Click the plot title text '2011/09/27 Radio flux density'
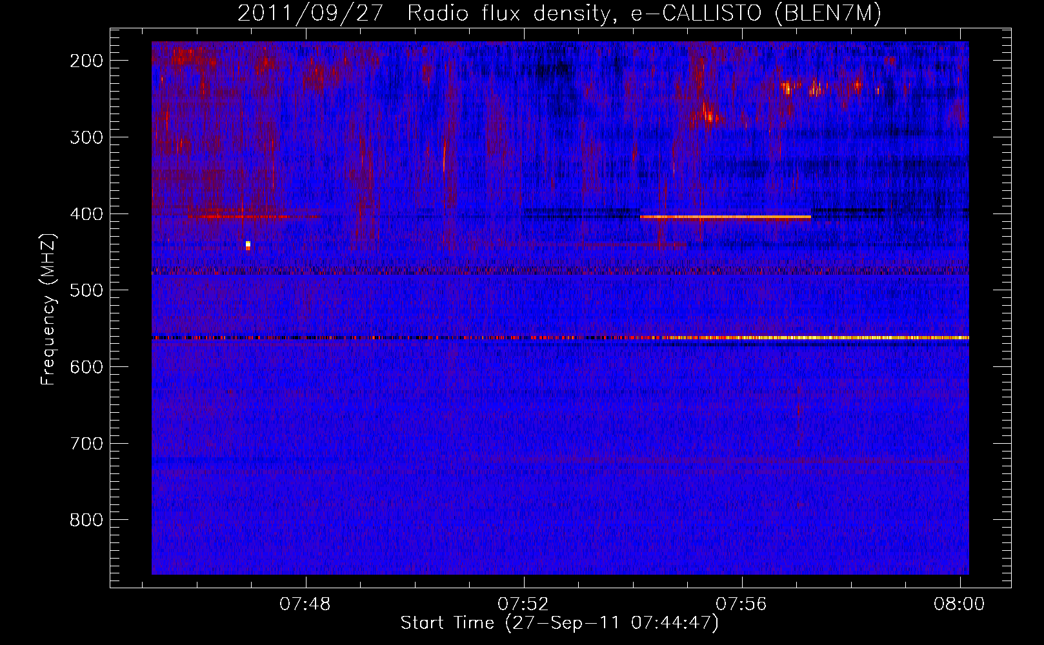1044x645 pixels. pos(424,14)
